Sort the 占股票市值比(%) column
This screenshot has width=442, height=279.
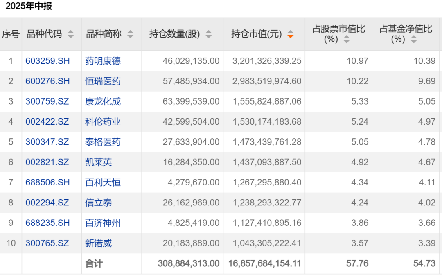click(x=347, y=39)
